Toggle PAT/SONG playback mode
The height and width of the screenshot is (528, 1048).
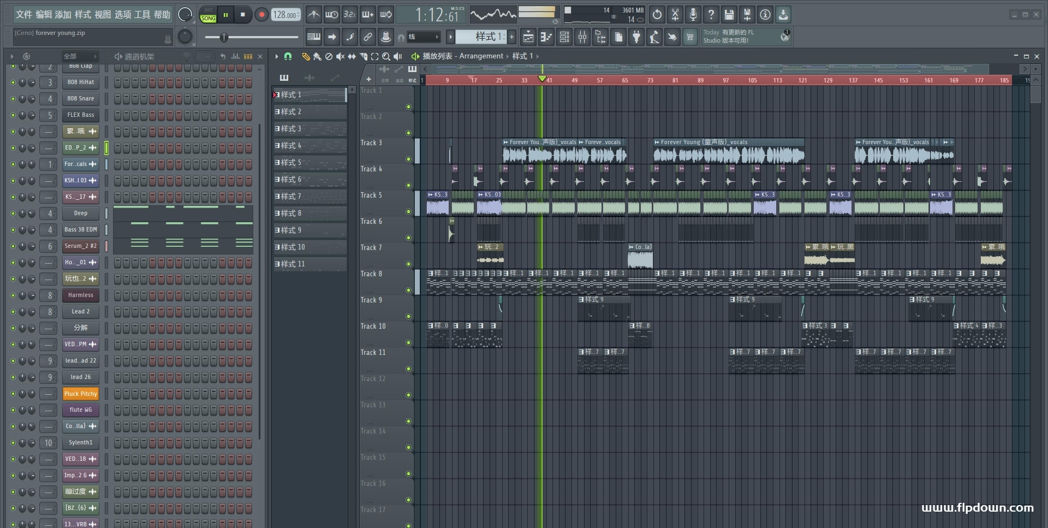[208, 15]
